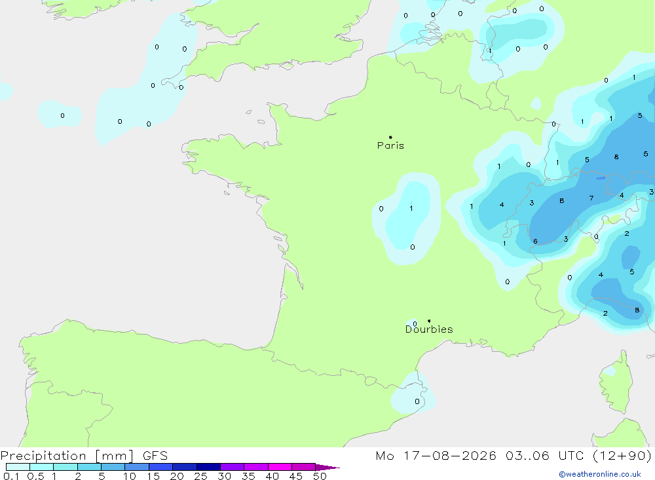Click the legend value label '0.1'
Screen dimensions: 655x480
tap(11, 476)
